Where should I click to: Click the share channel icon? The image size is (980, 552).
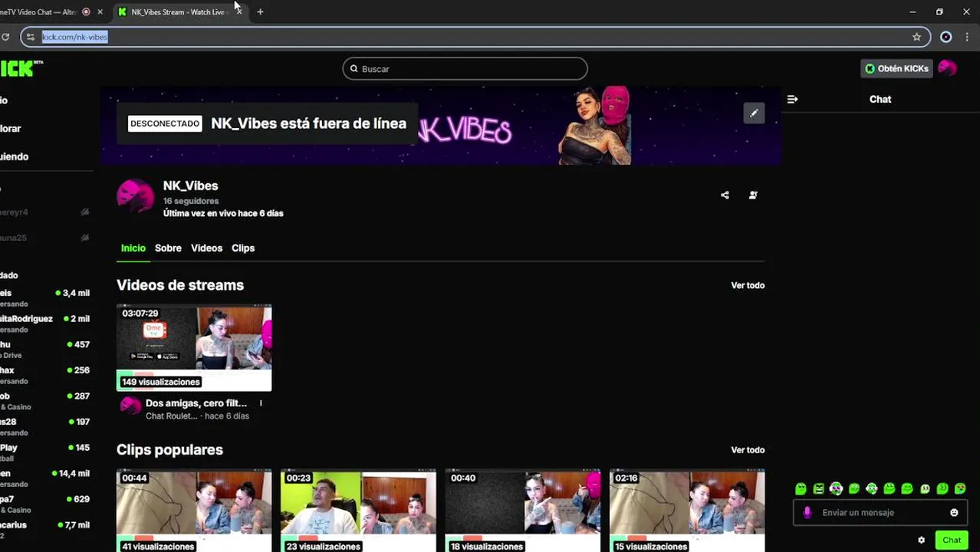[725, 195]
